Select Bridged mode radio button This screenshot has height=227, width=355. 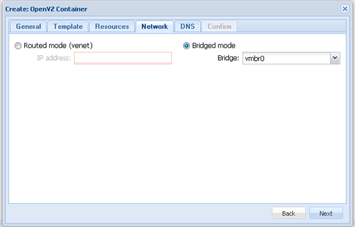186,46
